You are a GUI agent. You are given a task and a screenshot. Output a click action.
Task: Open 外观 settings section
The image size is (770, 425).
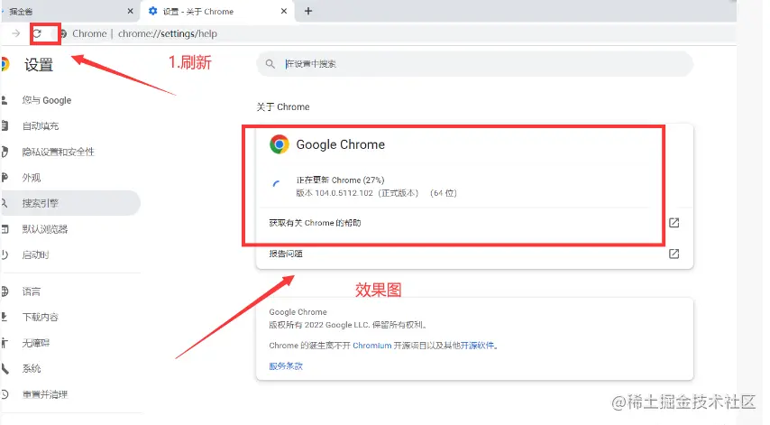[32, 178]
